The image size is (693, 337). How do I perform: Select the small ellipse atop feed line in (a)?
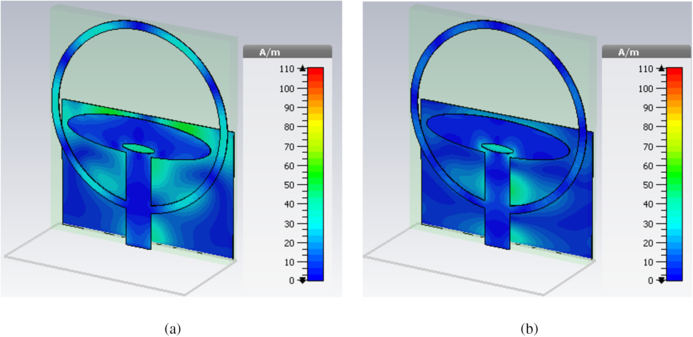pyautogui.click(x=138, y=148)
